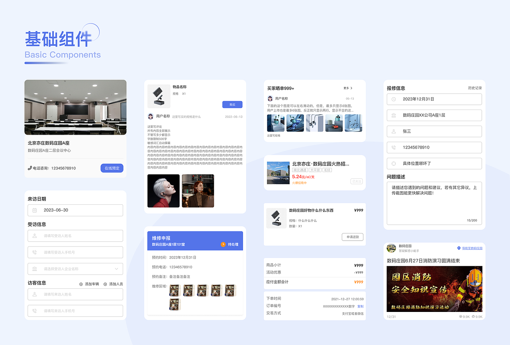Click the 毛坯 tag
Screen dimensions: 510x345
click(327, 170)
